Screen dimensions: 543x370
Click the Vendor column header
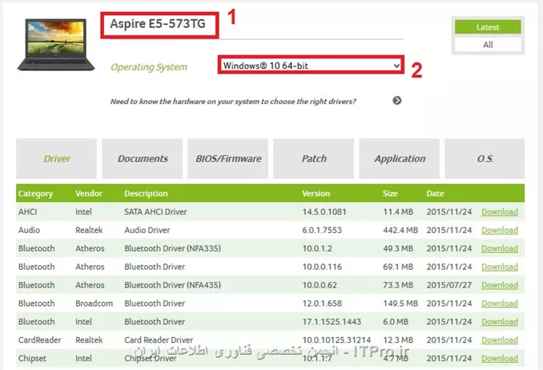pyautogui.click(x=89, y=193)
